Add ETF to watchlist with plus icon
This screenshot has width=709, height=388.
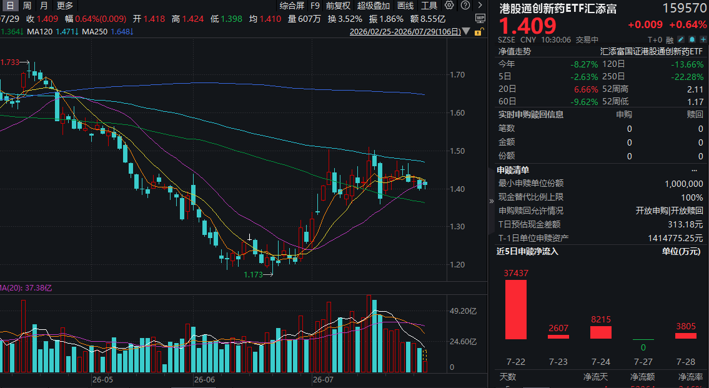(x=703, y=39)
